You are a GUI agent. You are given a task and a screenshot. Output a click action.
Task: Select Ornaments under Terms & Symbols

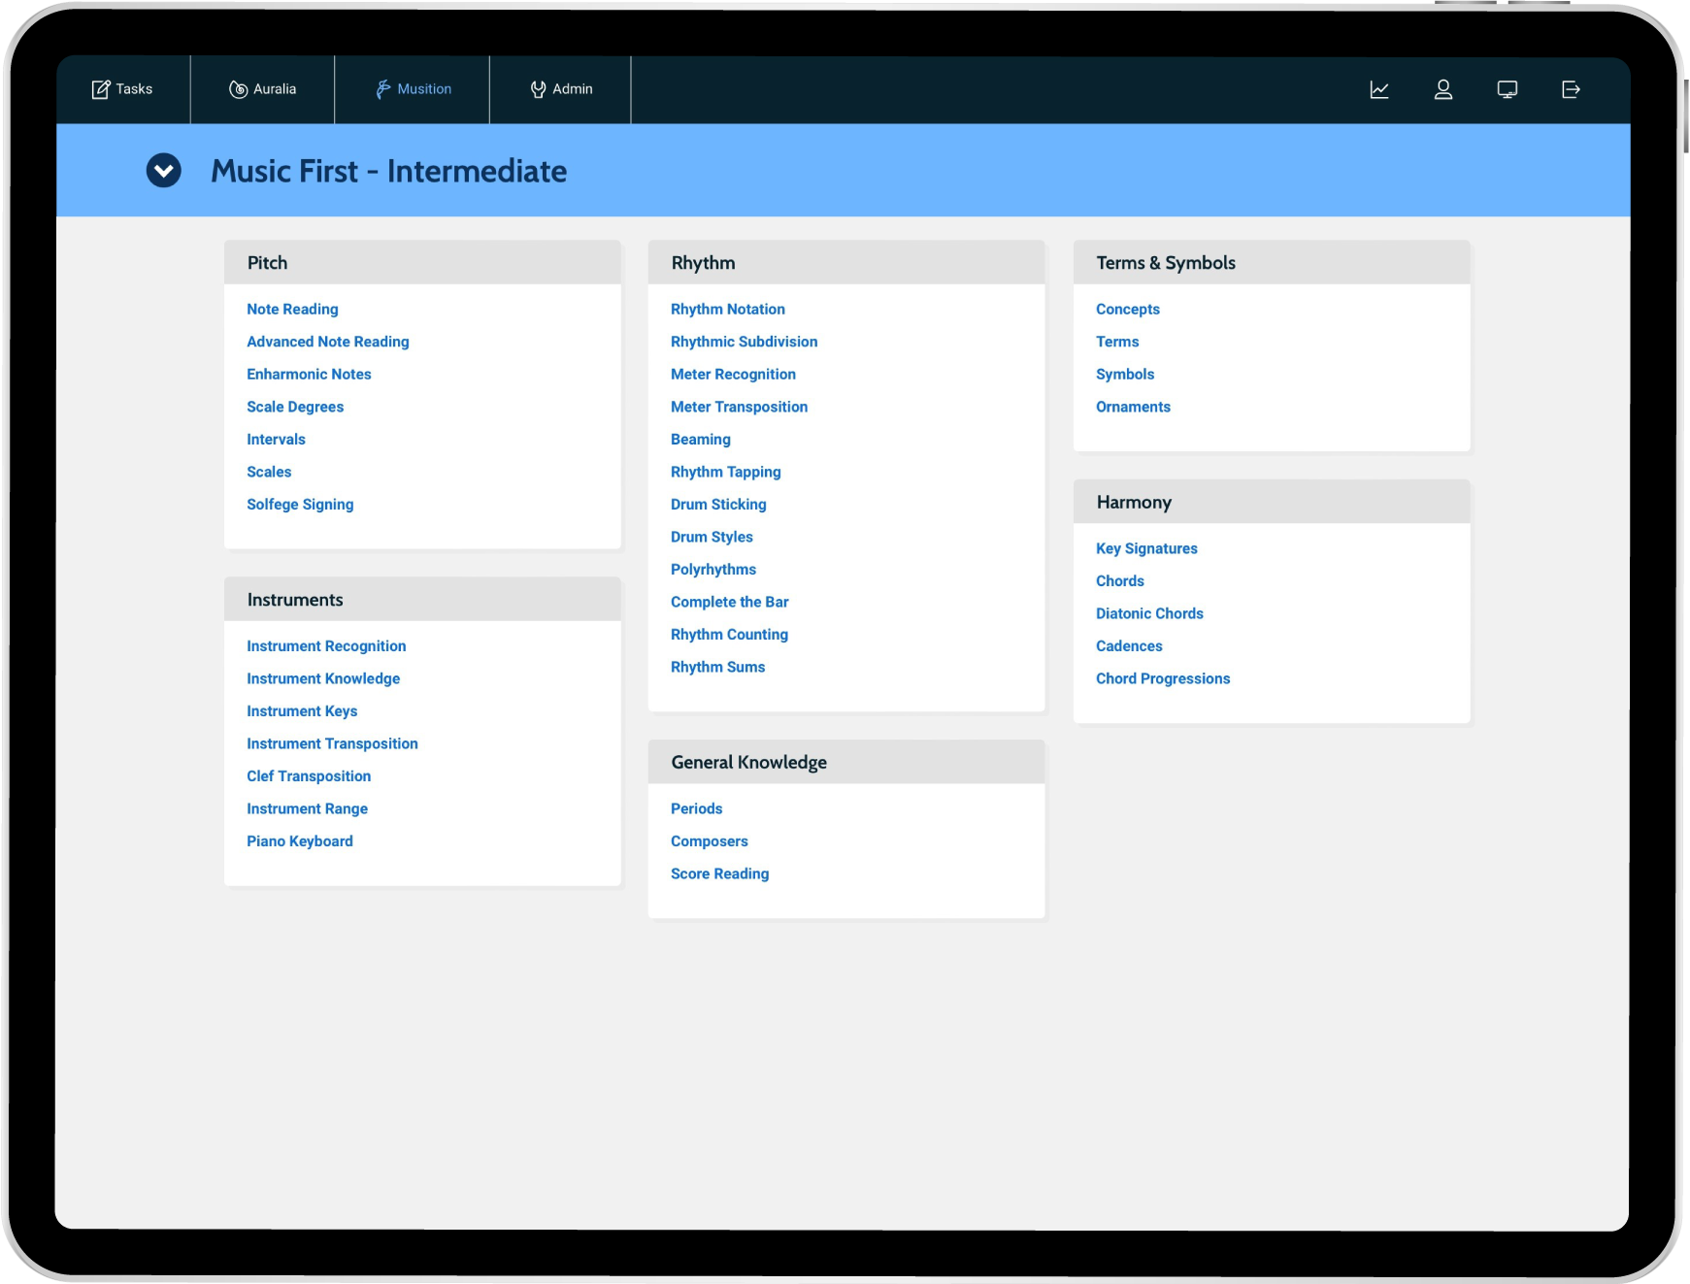click(x=1133, y=407)
